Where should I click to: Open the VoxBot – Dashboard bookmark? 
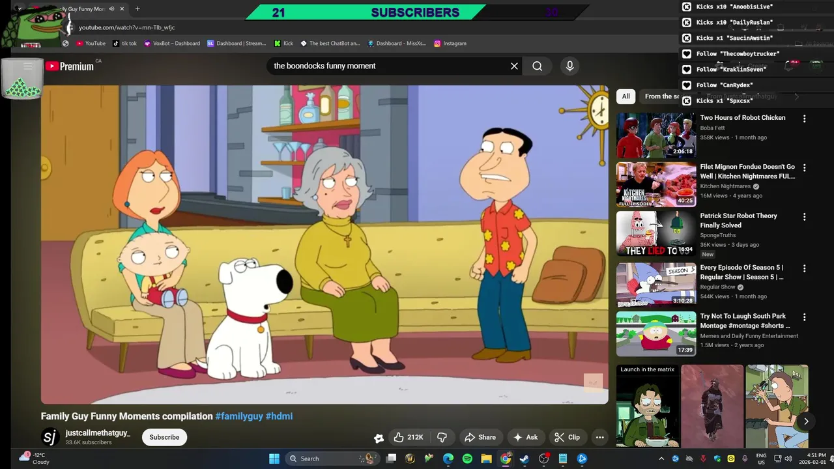(x=172, y=43)
